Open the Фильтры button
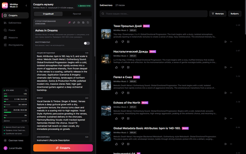The width and height of the screenshot is (246, 154). coord(218,14)
